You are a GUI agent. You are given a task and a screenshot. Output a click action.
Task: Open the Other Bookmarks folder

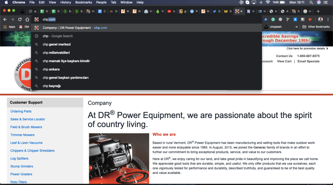coord(316,27)
